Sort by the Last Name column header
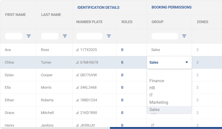This screenshot has height=129, width=222. 51,15
